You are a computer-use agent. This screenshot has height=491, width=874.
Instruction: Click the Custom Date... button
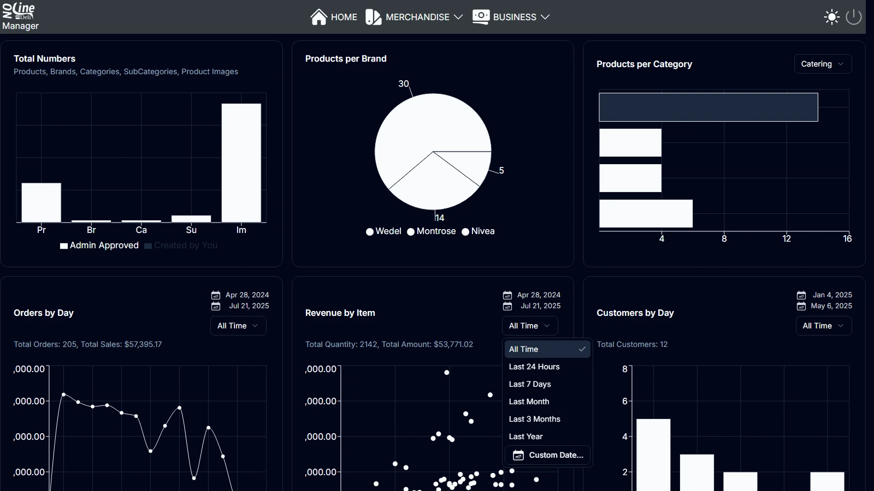[x=548, y=455]
